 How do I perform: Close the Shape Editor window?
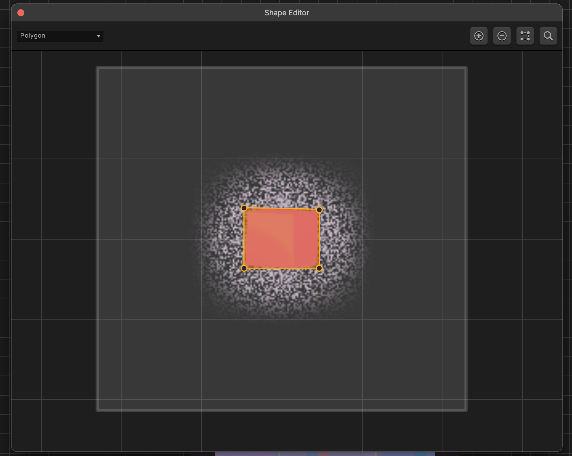pos(21,13)
